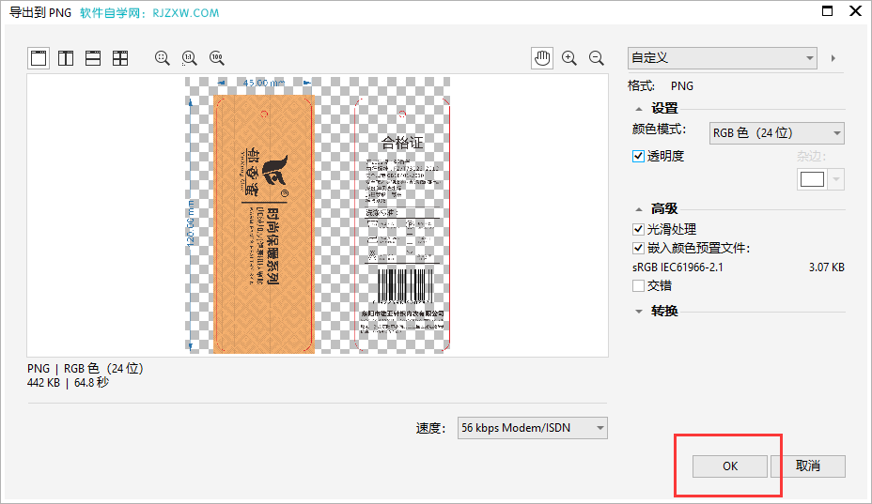Open the 速度 56 kbps Modem/ISDN dropdown

(x=532, y=428)
